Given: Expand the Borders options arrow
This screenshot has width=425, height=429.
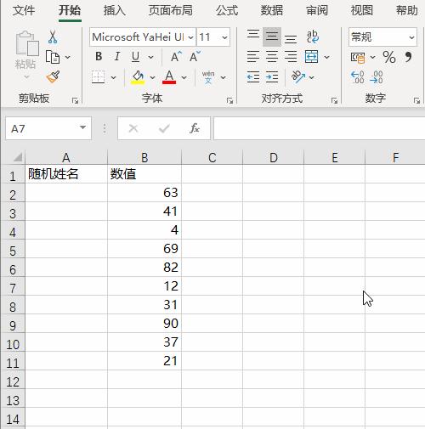Looking at the screenshot, I should coord(113,77).
